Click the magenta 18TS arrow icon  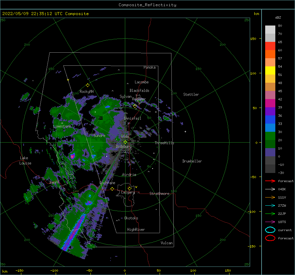[x=270, y=222]
